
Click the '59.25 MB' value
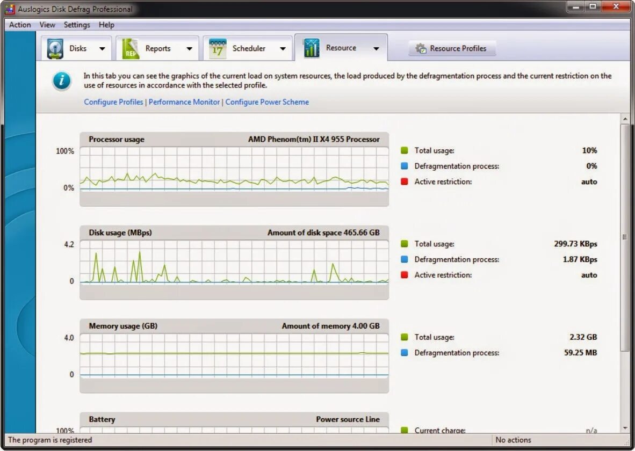[580, 353]
